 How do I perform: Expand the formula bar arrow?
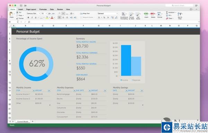199,22
